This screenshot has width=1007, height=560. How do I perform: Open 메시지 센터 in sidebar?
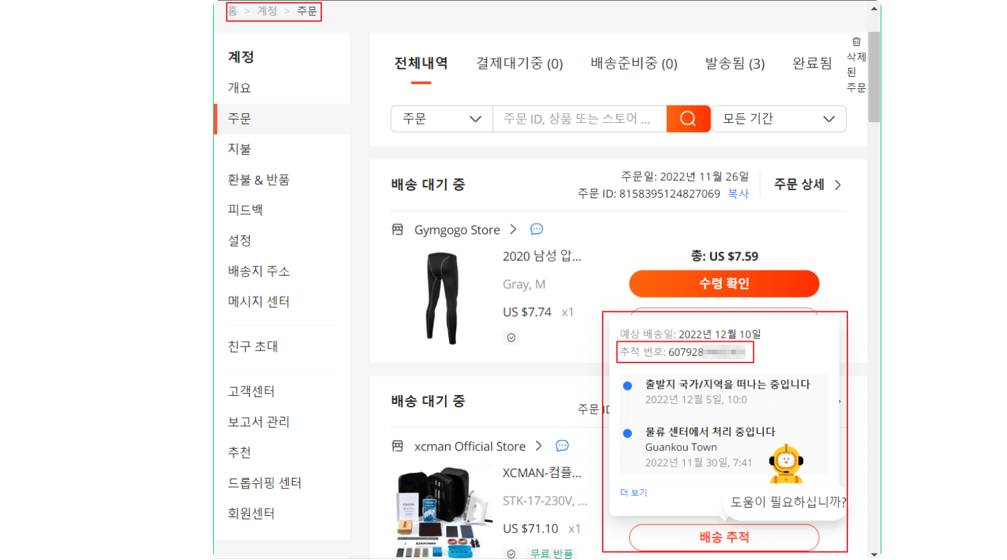pyautogui.click(x=259, y=302)
